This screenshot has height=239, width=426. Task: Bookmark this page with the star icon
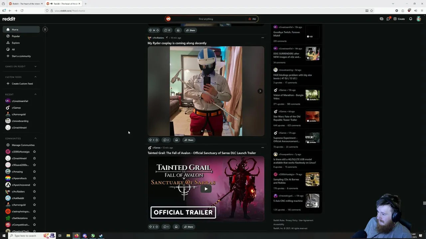pyautogui.click(x=371, y=11)
